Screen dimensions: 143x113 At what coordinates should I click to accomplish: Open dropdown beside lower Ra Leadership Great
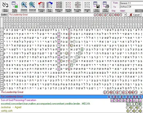[141, 92]
